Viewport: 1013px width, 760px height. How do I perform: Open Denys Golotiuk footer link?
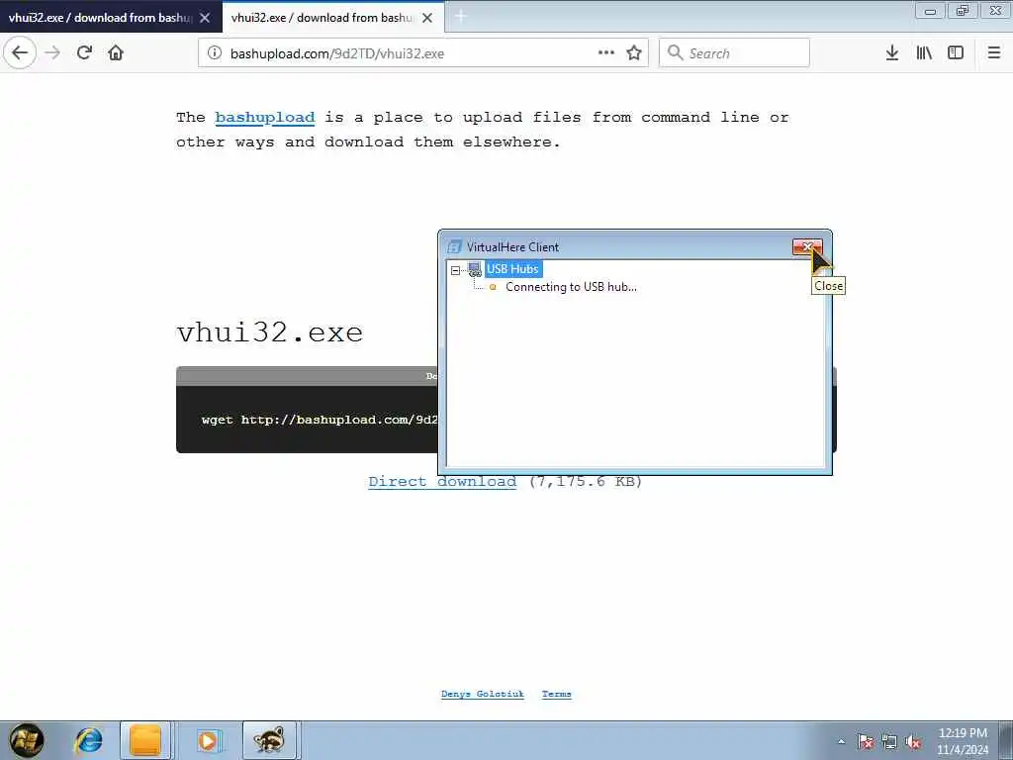click(x=483, y=694)
